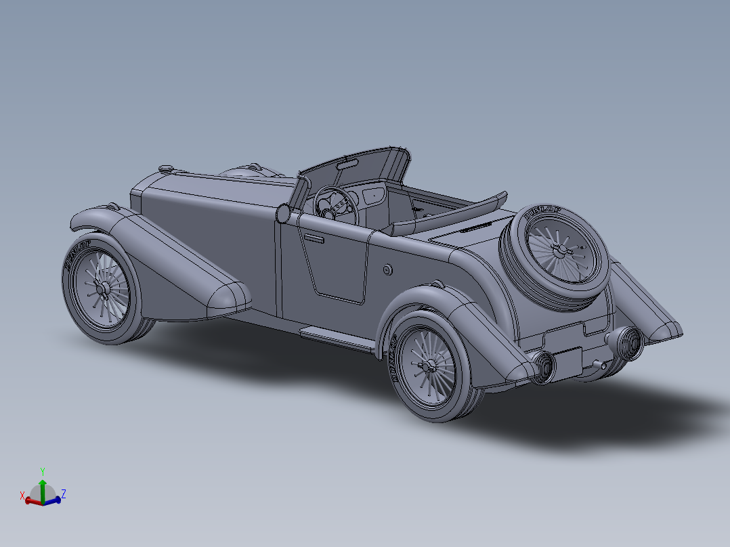Click the red X axis of orientation triad

point(33,501)
